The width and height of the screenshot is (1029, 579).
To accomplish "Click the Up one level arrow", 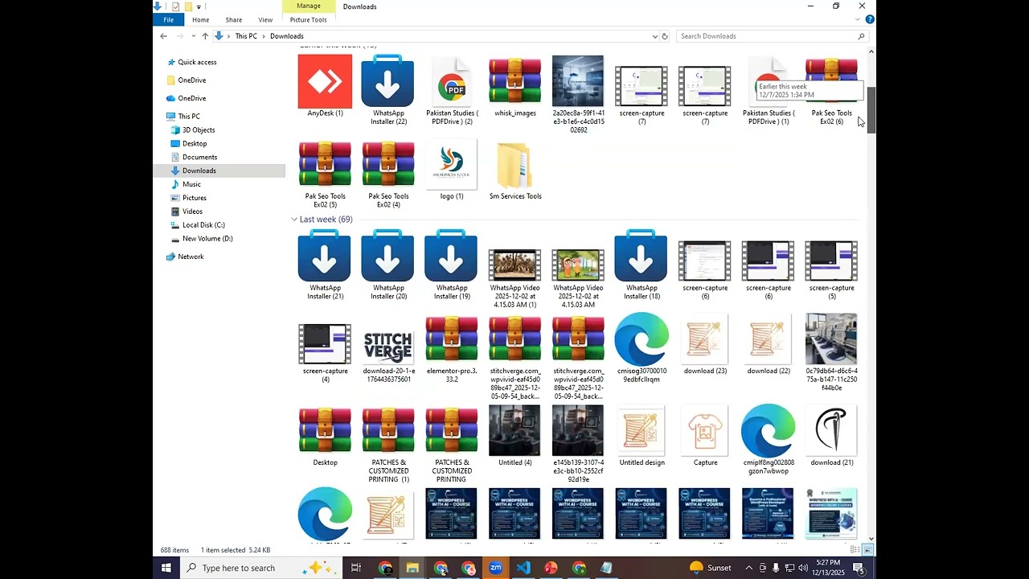I will click(x=205, y=36).
